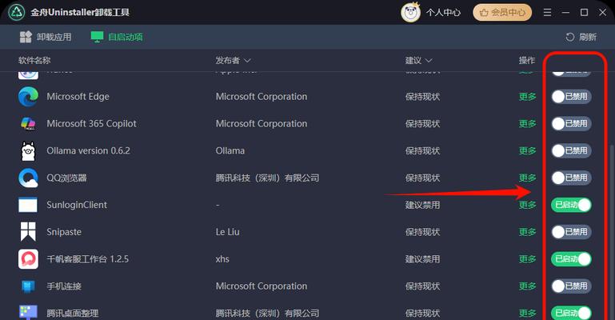Click 更多 for QQ浏览器
The width and height of the screenshot is (615, 320).
point(528,178)
